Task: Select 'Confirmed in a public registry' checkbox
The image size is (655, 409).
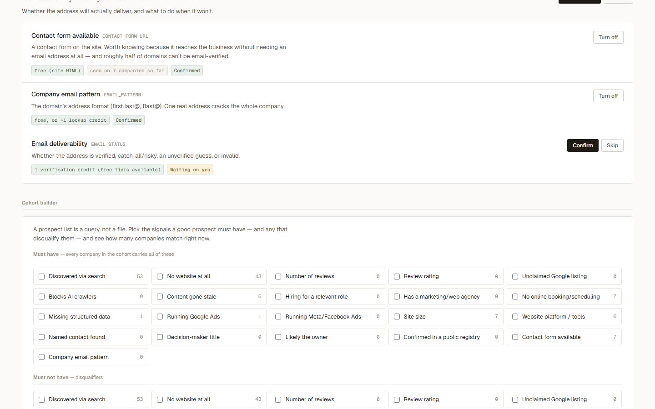Action: click(x=397, y=337)
